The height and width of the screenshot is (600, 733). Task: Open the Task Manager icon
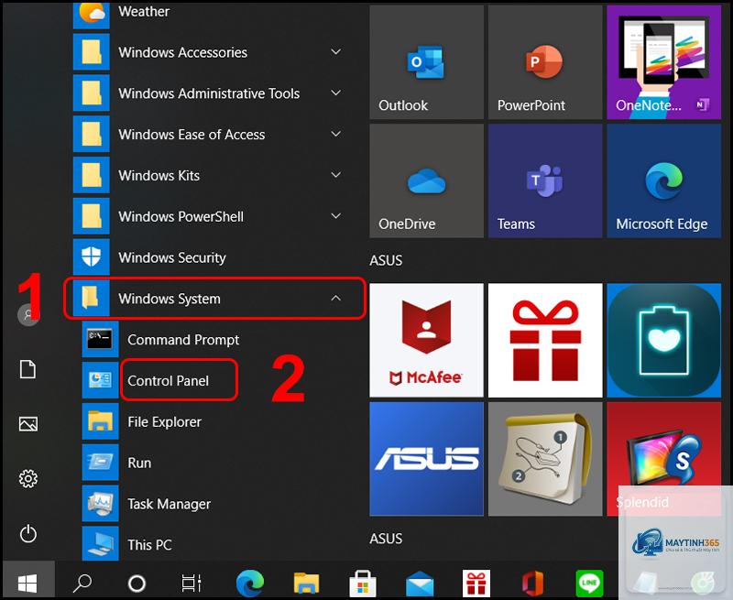[100, 504]
